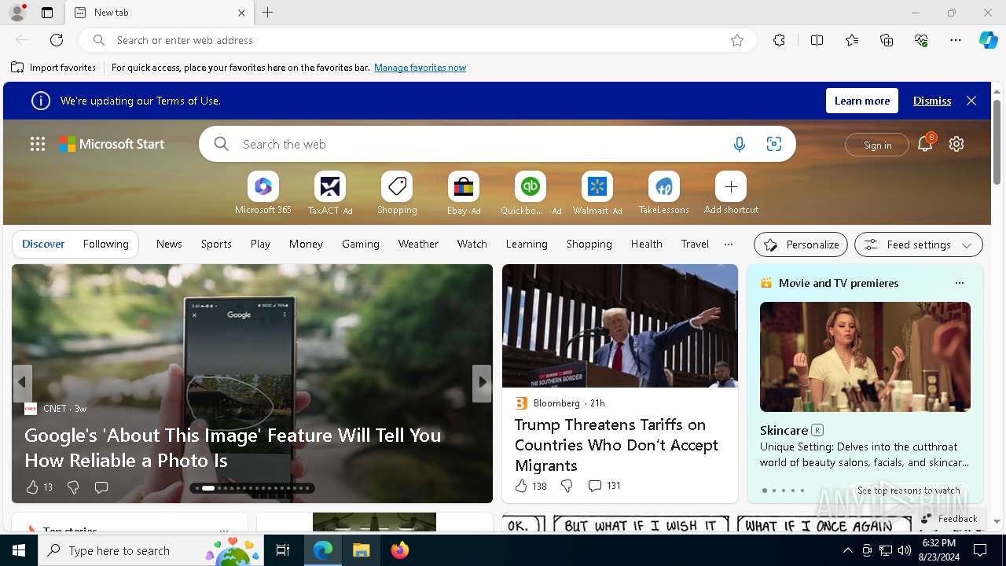
Task: Dislike the Google About This Image story
Action: (73, 487)
